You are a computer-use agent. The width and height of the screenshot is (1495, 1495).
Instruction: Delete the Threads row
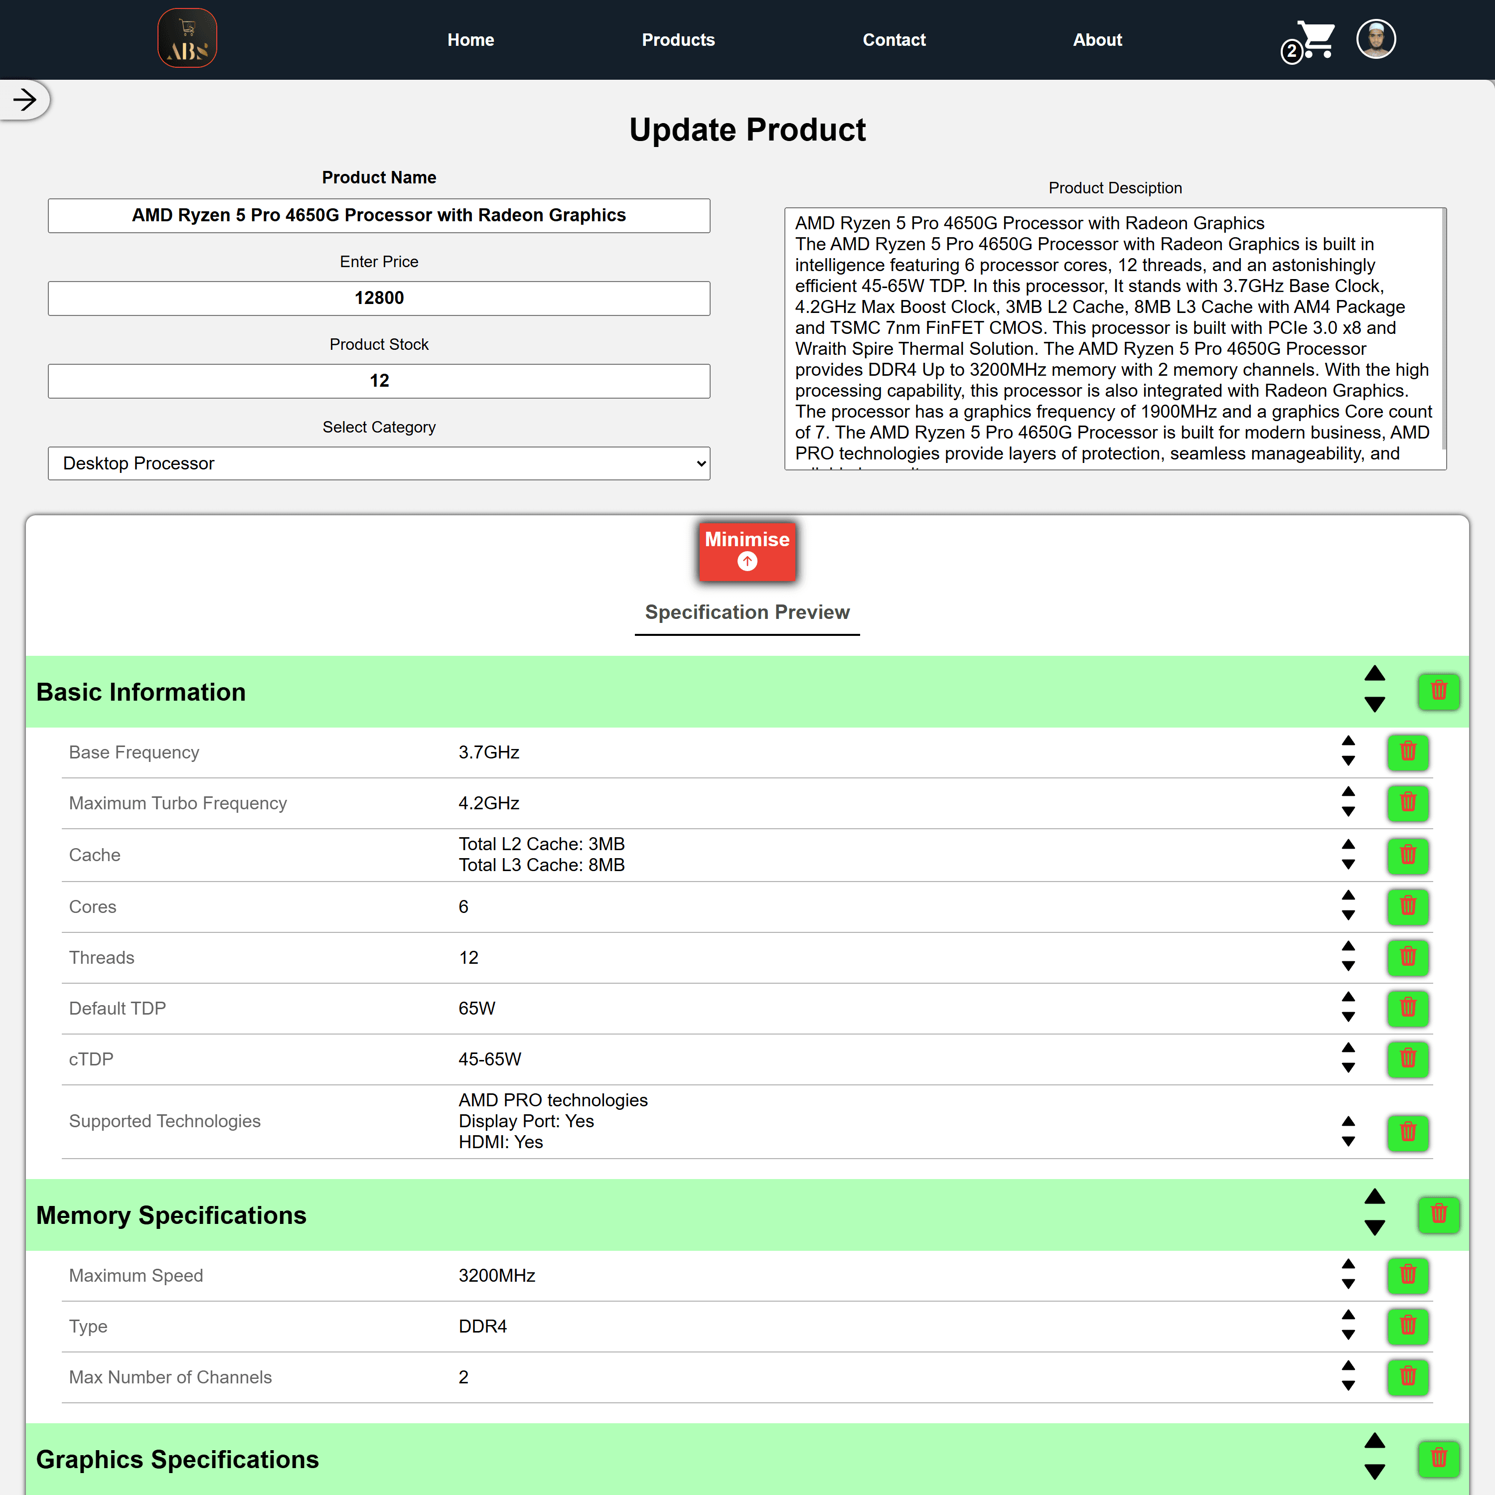point(1408,957)
